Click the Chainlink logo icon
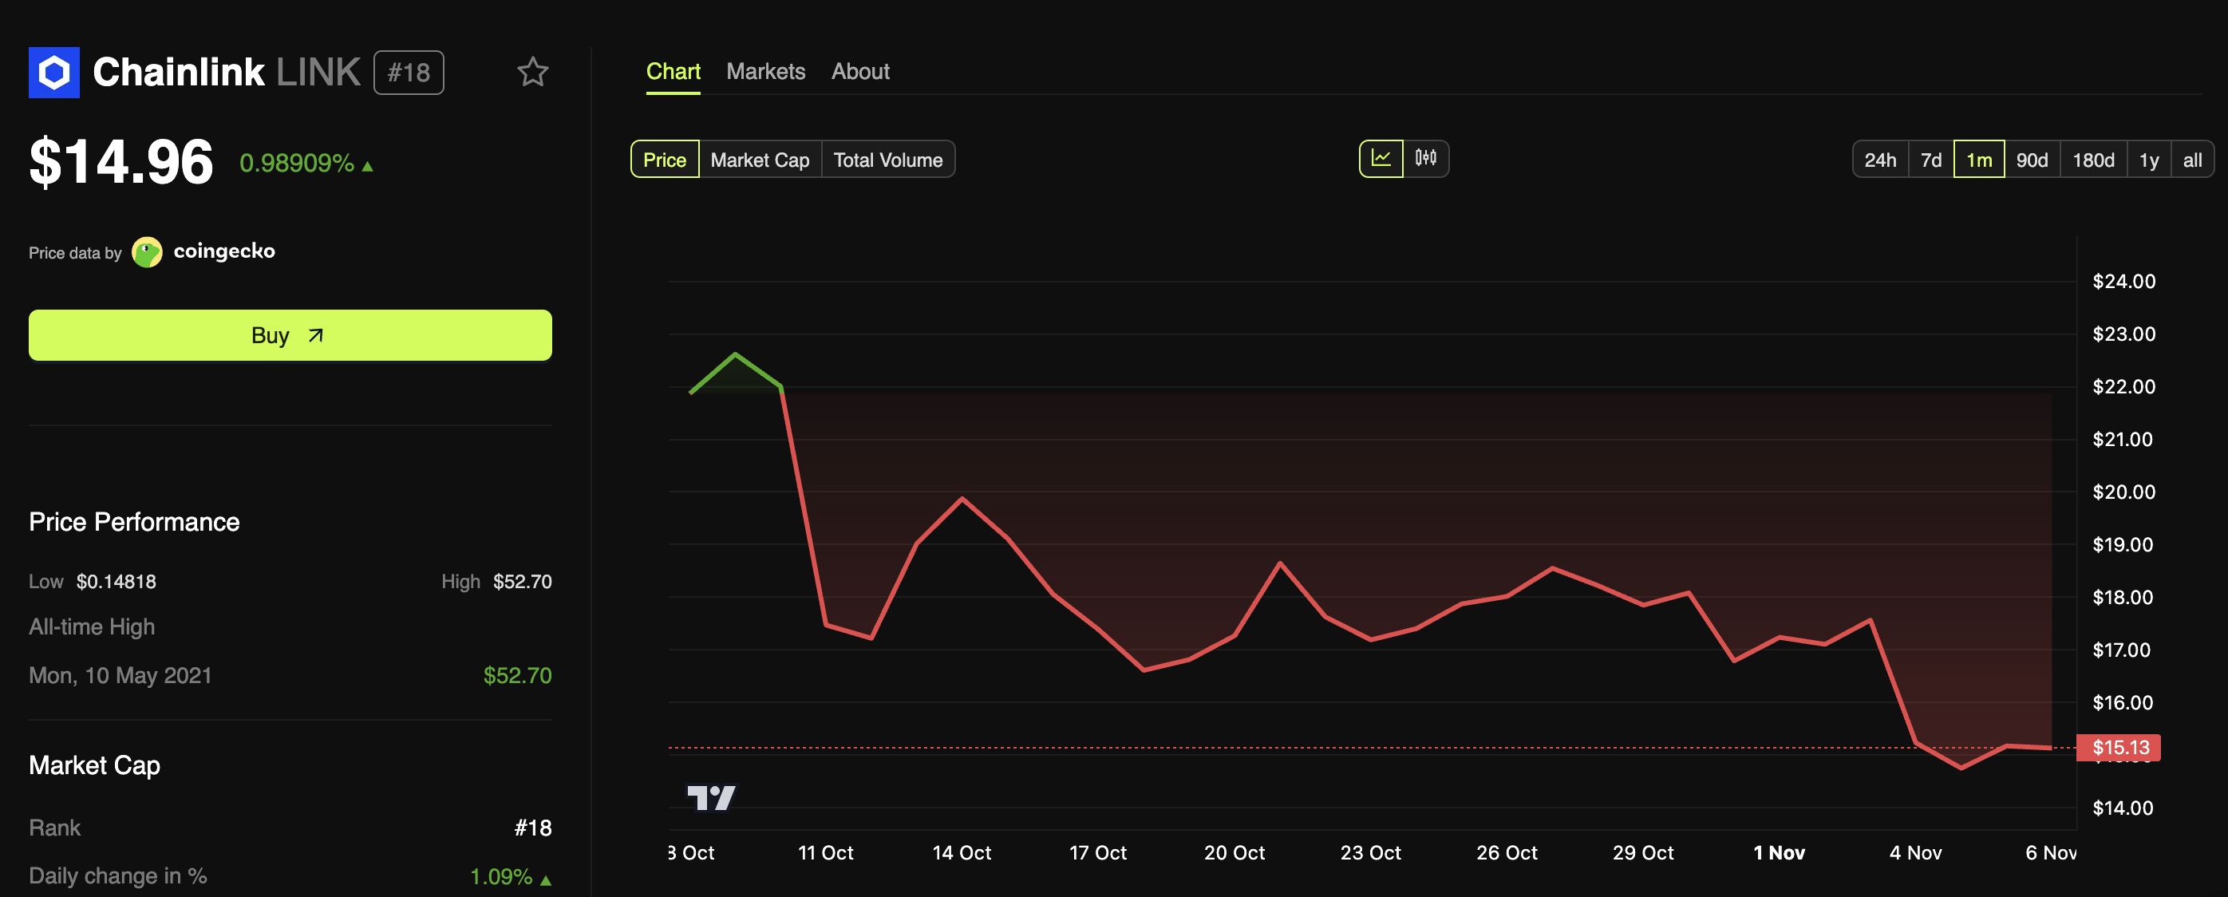The height and width of the screenshot is (897, 2228). (53, 73)
